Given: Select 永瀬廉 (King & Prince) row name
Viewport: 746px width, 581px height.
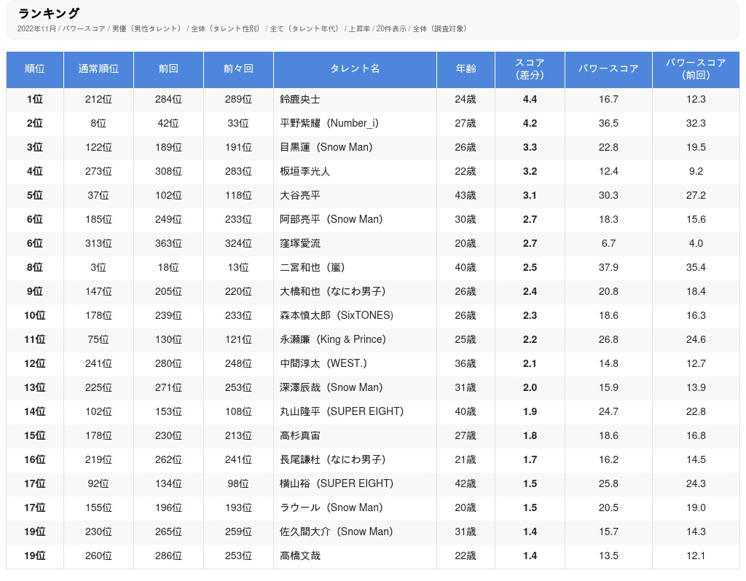Looking at the screenshot, I should pos(333,340).
